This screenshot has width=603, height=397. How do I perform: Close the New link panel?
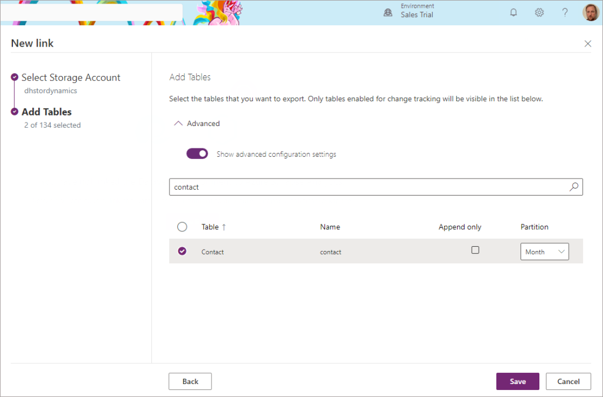(x=588, y=44)
